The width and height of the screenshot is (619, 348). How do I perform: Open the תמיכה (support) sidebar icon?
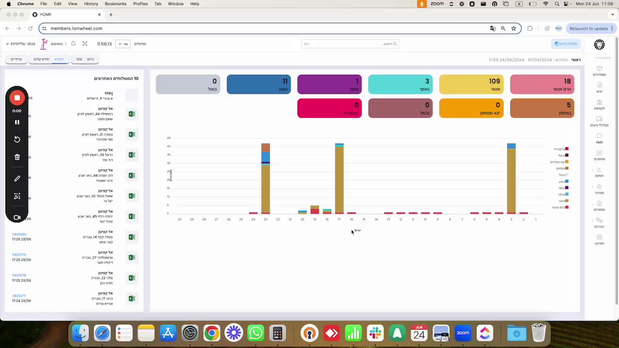click(599, 237)
